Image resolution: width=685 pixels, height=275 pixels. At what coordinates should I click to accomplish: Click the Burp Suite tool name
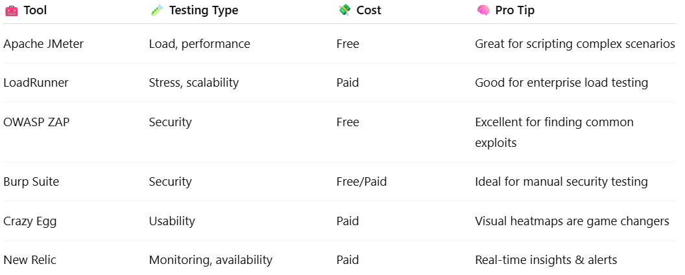point(31,181)
